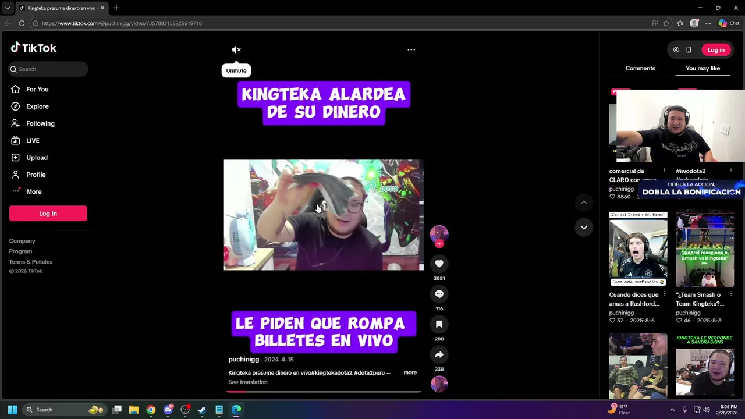The image size is (745, 419).
Task: Refresh the page in the browser
Action: pyautogui.click(x=22, y=23)
